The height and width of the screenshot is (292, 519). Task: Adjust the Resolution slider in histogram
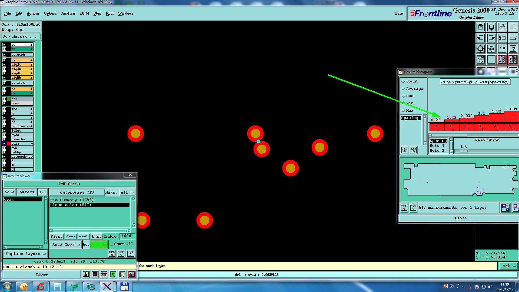pyautogui.click(x=464, y=151)
